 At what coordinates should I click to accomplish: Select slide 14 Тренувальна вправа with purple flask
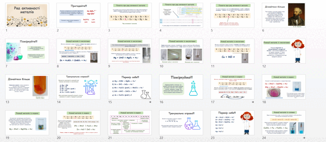click(x=79, y=87)
